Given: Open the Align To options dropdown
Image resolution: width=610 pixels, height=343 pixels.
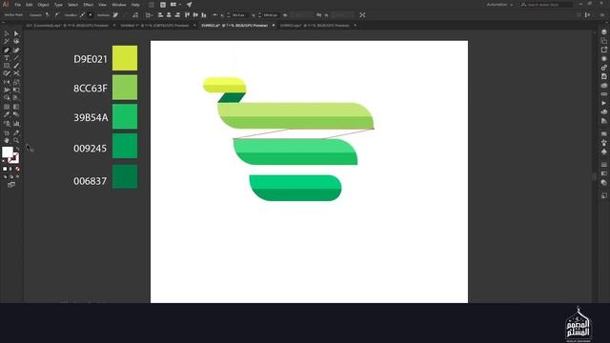Looking at the screenshot, I should coord(150,15).
